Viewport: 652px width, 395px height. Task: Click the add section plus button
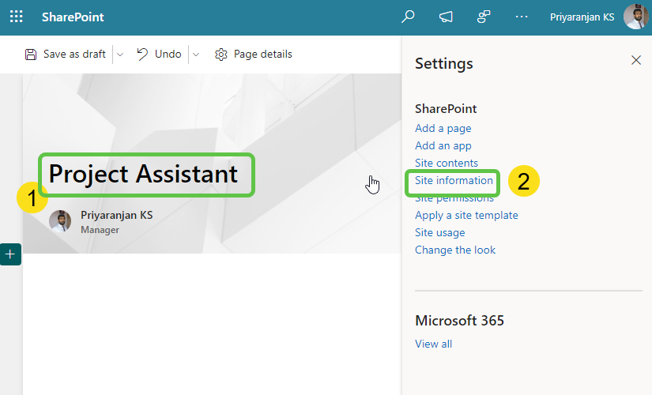pyautogui.click(x=10, y=254)
